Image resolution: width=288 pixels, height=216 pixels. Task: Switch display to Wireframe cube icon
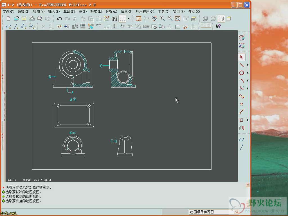point(205,19)
